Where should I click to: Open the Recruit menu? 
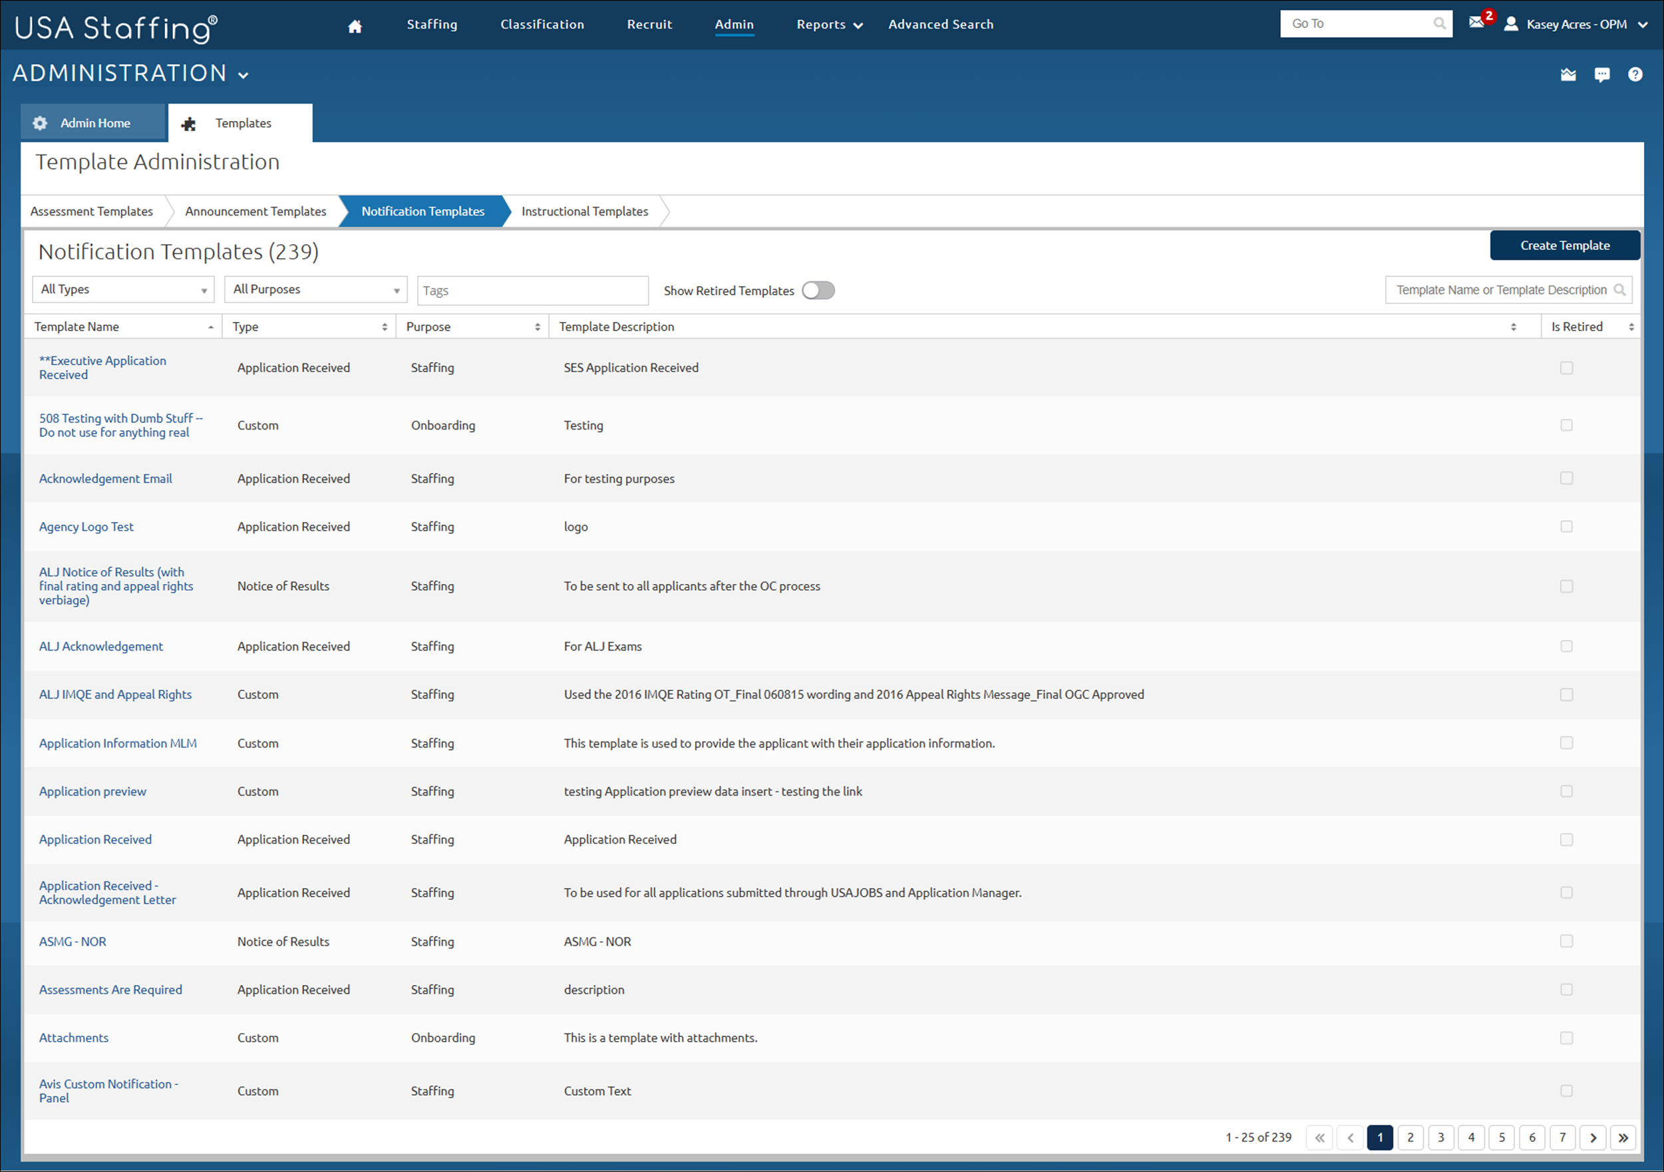(649, 24)
